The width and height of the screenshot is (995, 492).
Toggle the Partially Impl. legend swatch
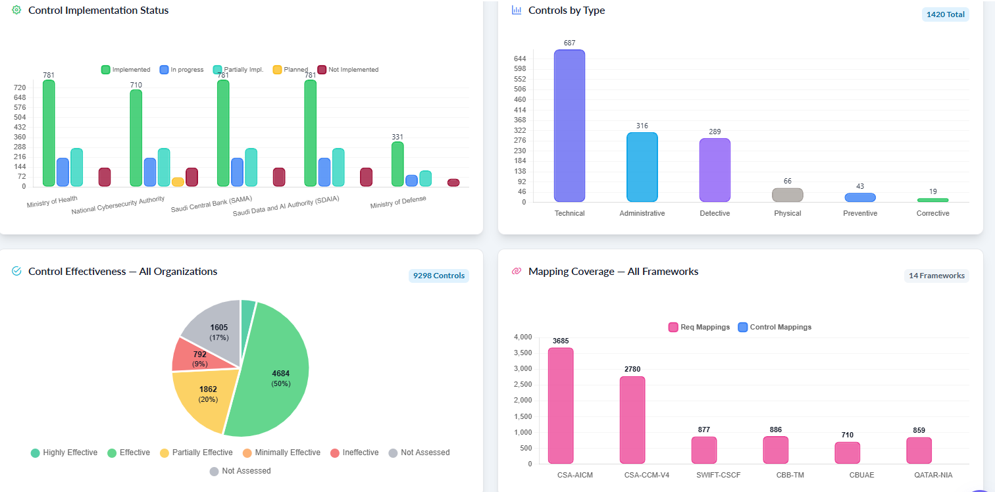[x=217, y=70]
